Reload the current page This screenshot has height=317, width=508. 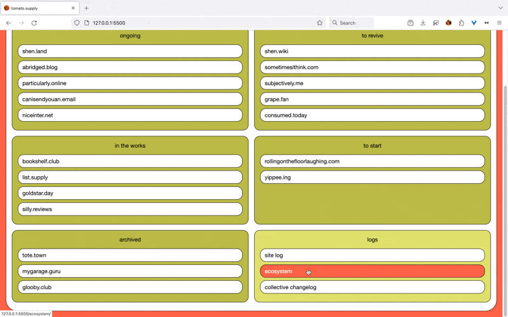pyautogui.click(x=34, y=23)
